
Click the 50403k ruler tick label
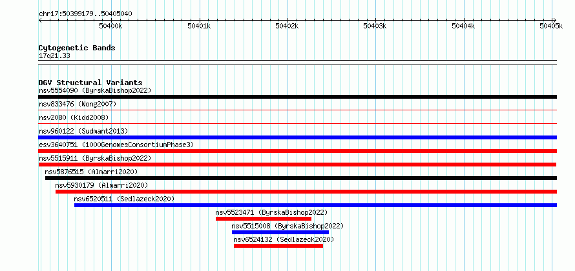tap(375, 26)
